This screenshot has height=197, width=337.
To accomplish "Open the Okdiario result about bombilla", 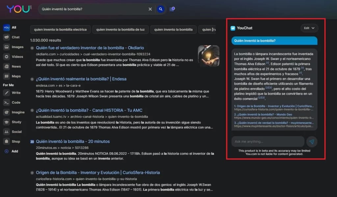I will [90, 48].
